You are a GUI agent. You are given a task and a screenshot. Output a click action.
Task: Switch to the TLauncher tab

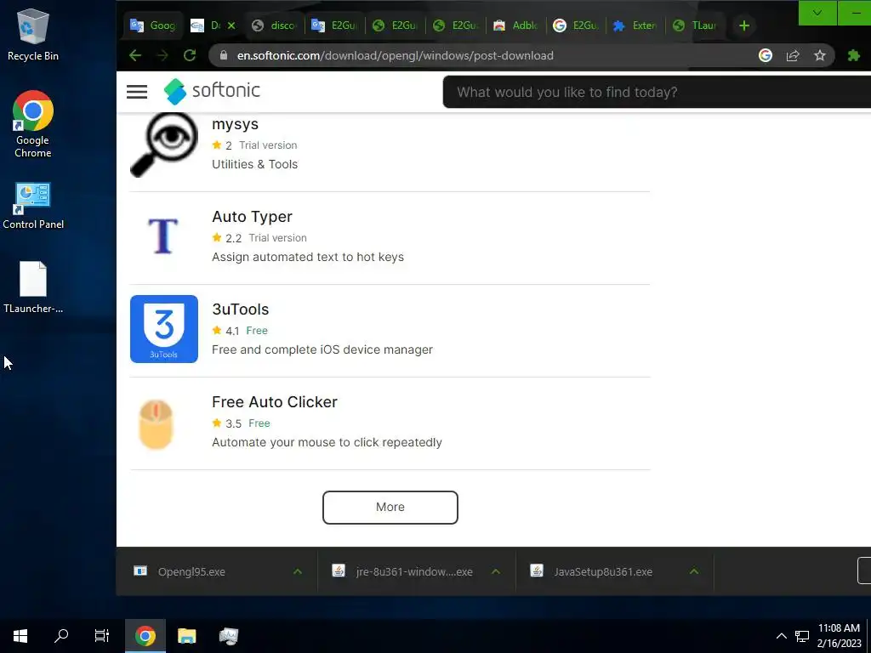pos(694,26)
